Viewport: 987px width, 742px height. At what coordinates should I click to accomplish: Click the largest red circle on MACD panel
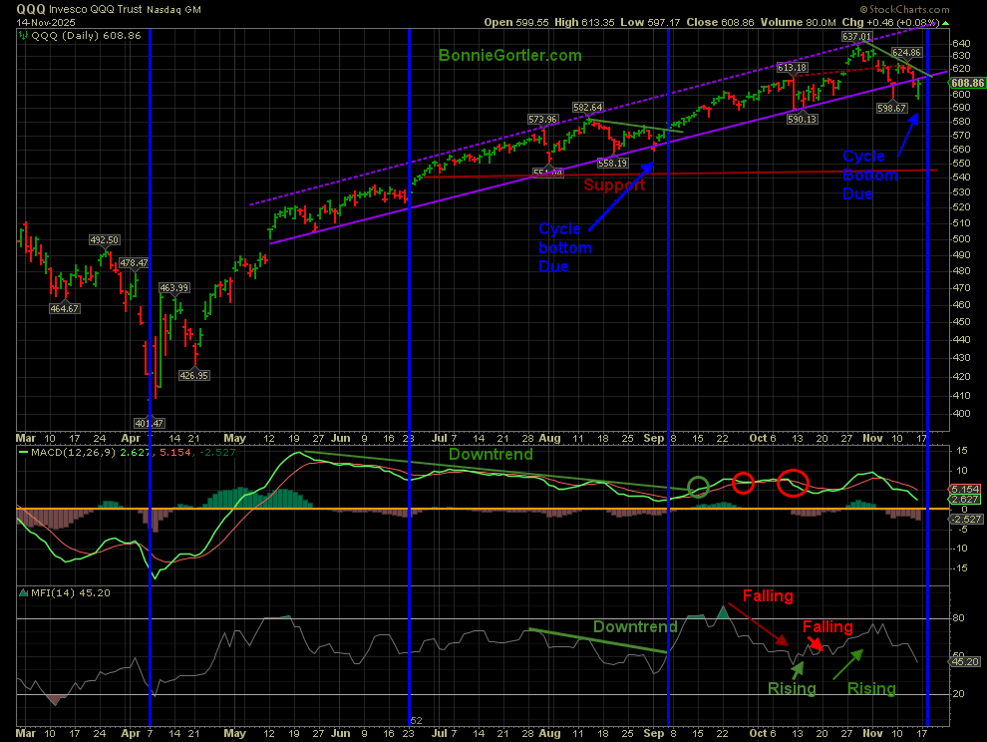[793, 483]
